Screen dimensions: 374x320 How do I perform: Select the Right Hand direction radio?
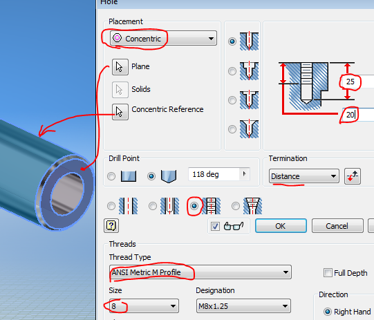click(328, 312)
